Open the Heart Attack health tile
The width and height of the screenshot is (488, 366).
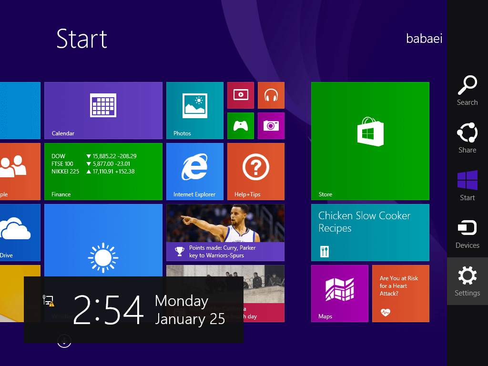[x=401, y=294]
